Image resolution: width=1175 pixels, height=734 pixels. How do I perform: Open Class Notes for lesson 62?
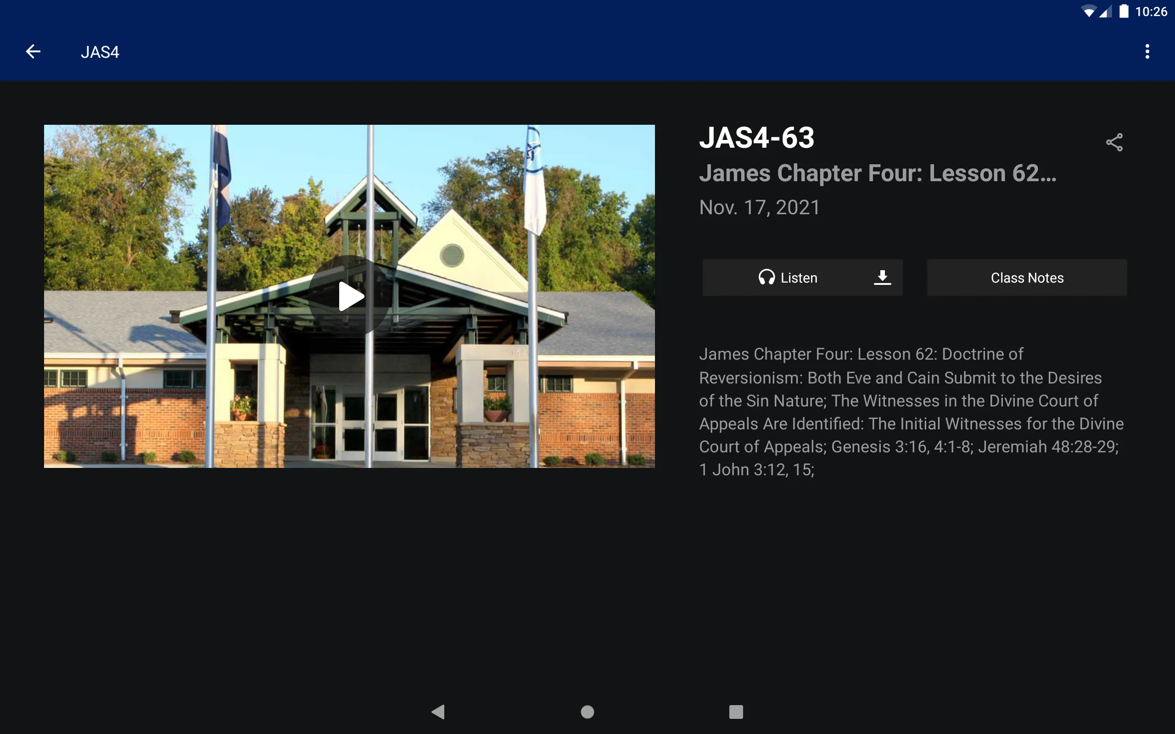1026,278
